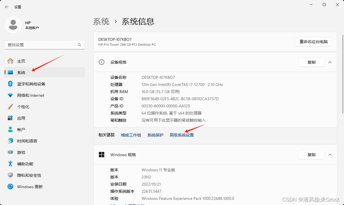This screenshot has height=205, width=344.
Task: Maximize the Settings window
Action: point(324,5)
